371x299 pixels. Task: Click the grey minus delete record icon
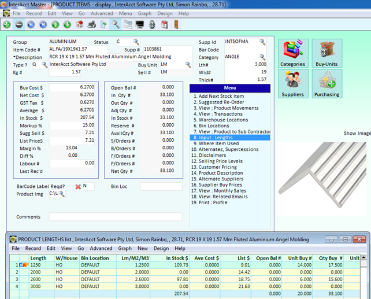coord(19,24)
